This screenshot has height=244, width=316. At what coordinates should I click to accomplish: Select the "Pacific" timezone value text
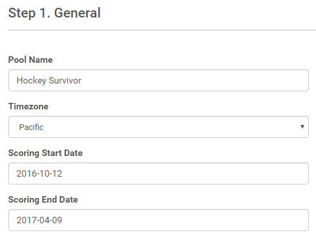pyautogui.click(x=32, y=127)
